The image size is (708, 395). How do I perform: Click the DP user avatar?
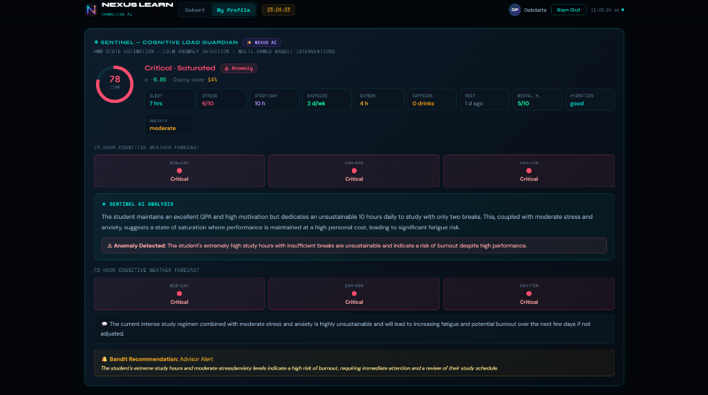514,10
